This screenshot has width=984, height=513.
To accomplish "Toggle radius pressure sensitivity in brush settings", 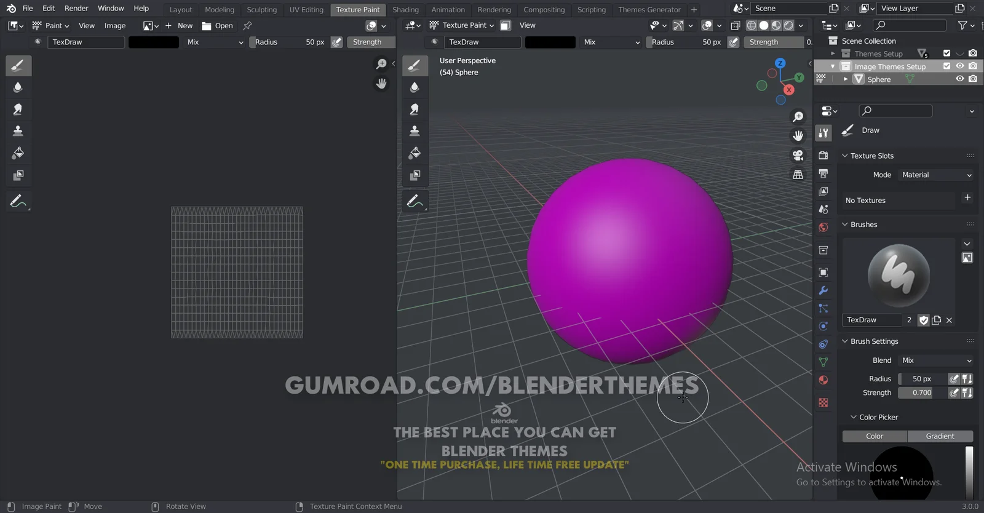I will point(954,379).
